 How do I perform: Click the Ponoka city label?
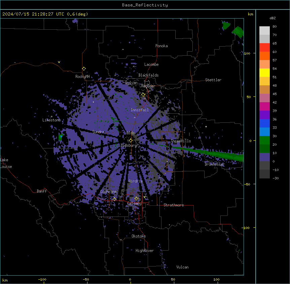(x=161, y=46)
